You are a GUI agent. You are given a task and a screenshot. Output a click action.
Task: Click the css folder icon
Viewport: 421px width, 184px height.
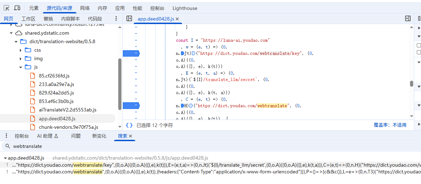[x=28, y=50]
